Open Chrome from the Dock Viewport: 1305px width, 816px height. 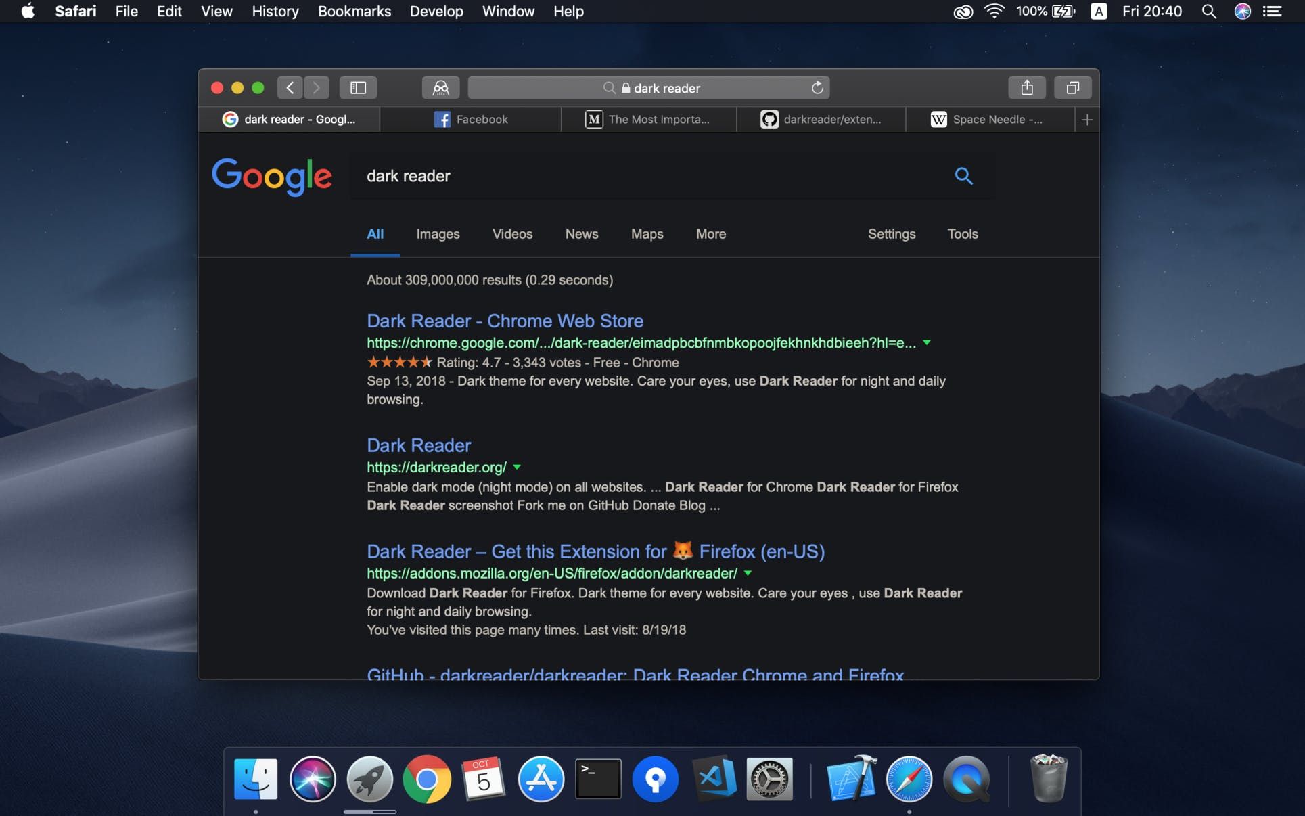tap(427, 777)
